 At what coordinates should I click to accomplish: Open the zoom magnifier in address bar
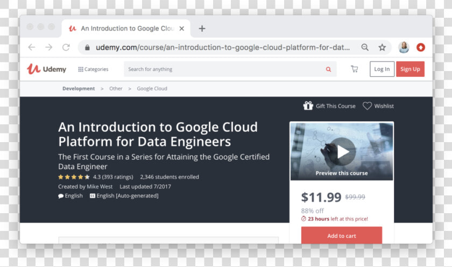365,47
